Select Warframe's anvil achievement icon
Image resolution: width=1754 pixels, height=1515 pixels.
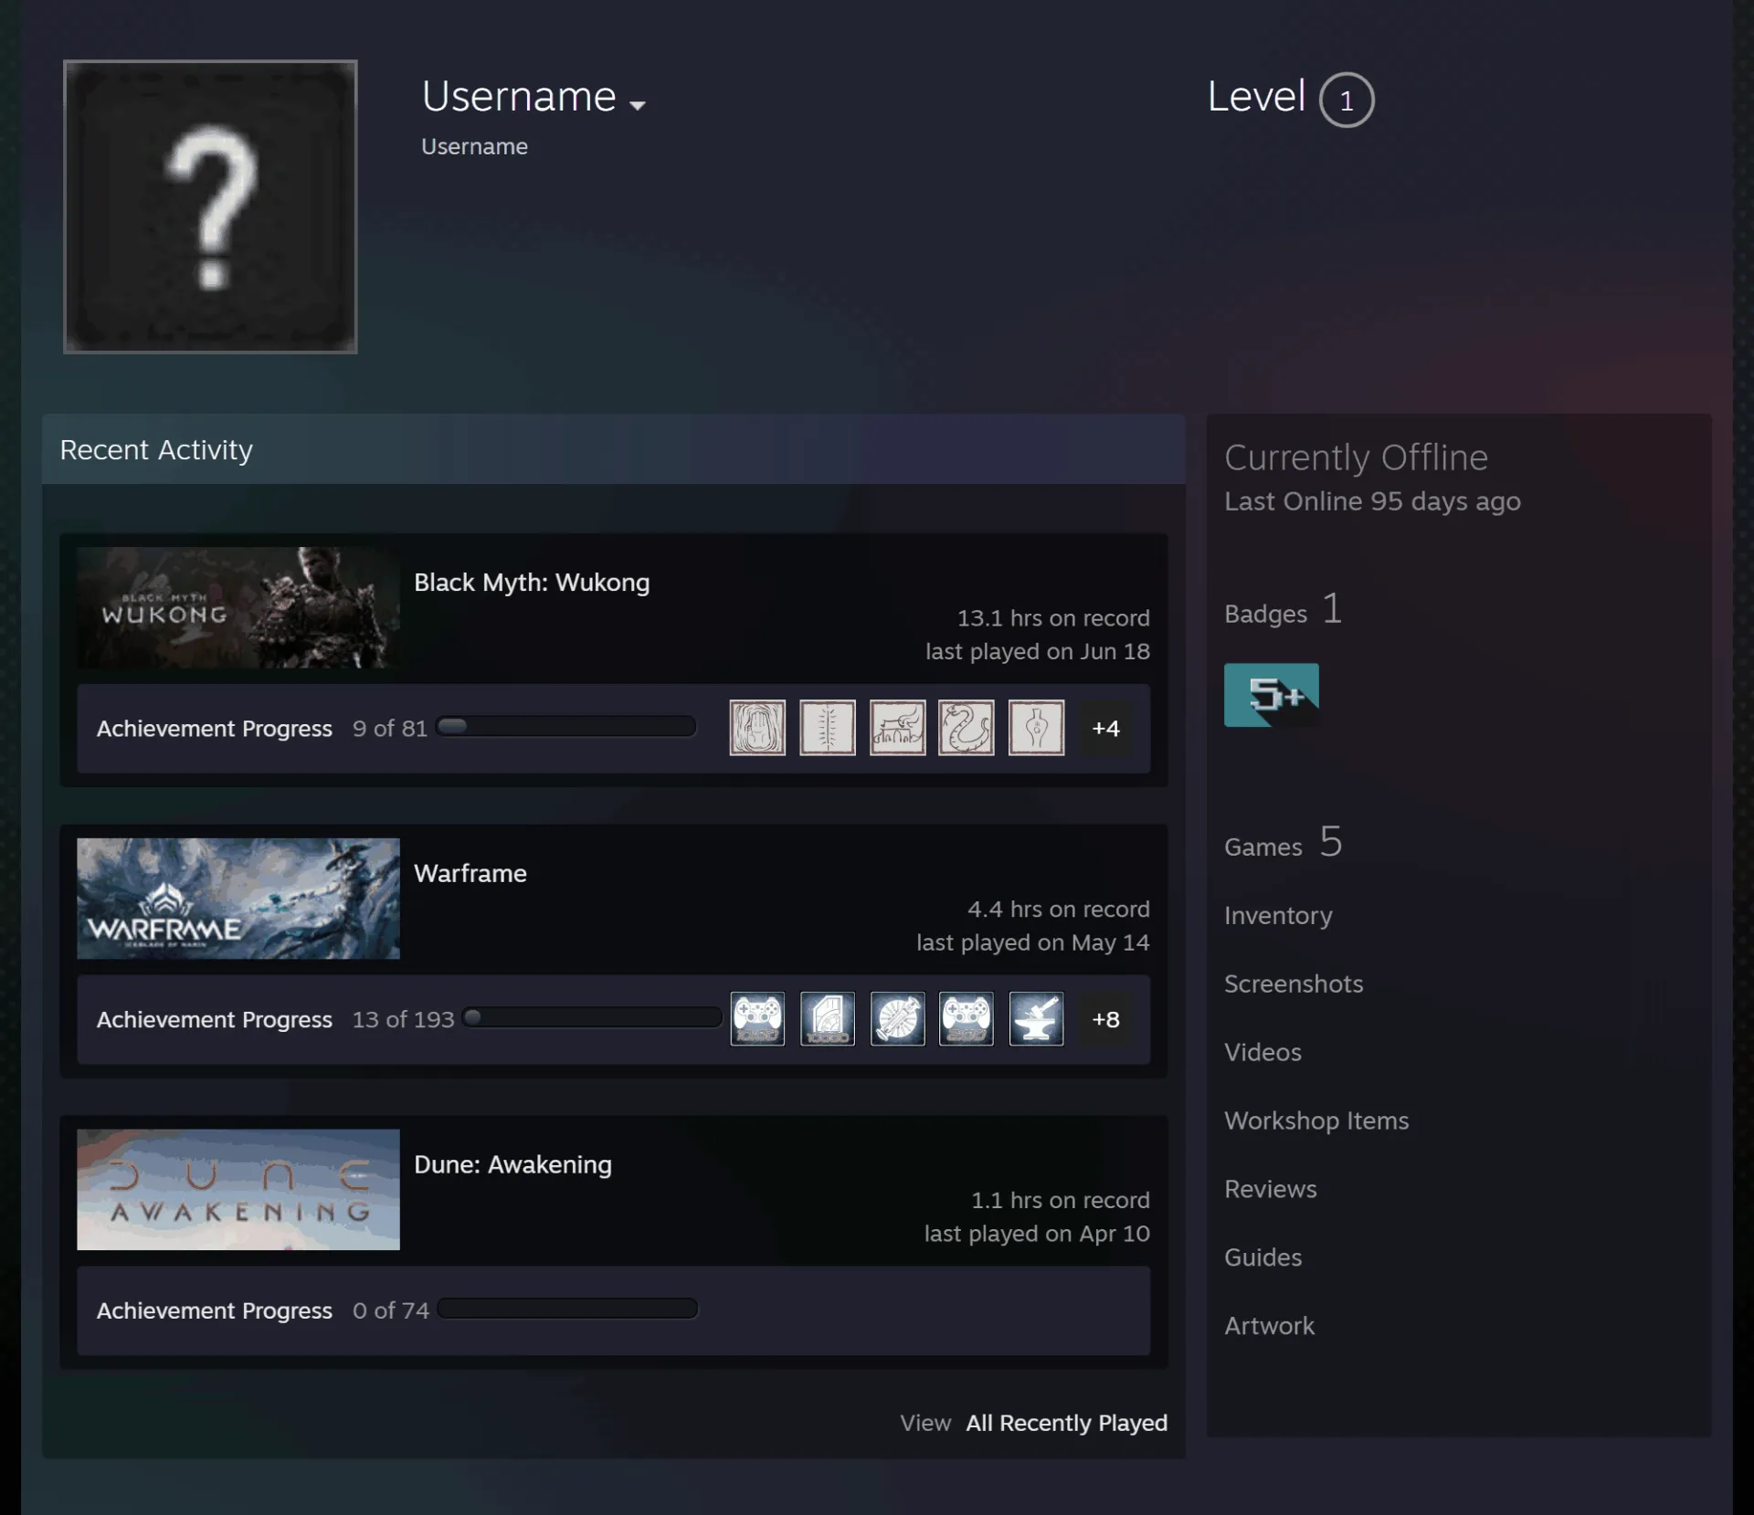click(1036, 1018)
